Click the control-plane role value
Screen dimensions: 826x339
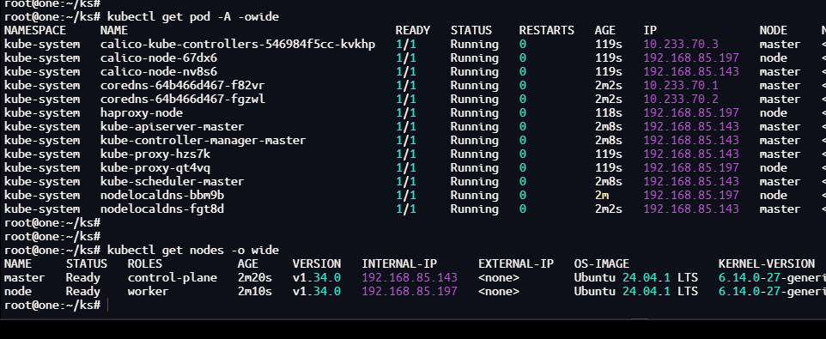pos(173,278)
